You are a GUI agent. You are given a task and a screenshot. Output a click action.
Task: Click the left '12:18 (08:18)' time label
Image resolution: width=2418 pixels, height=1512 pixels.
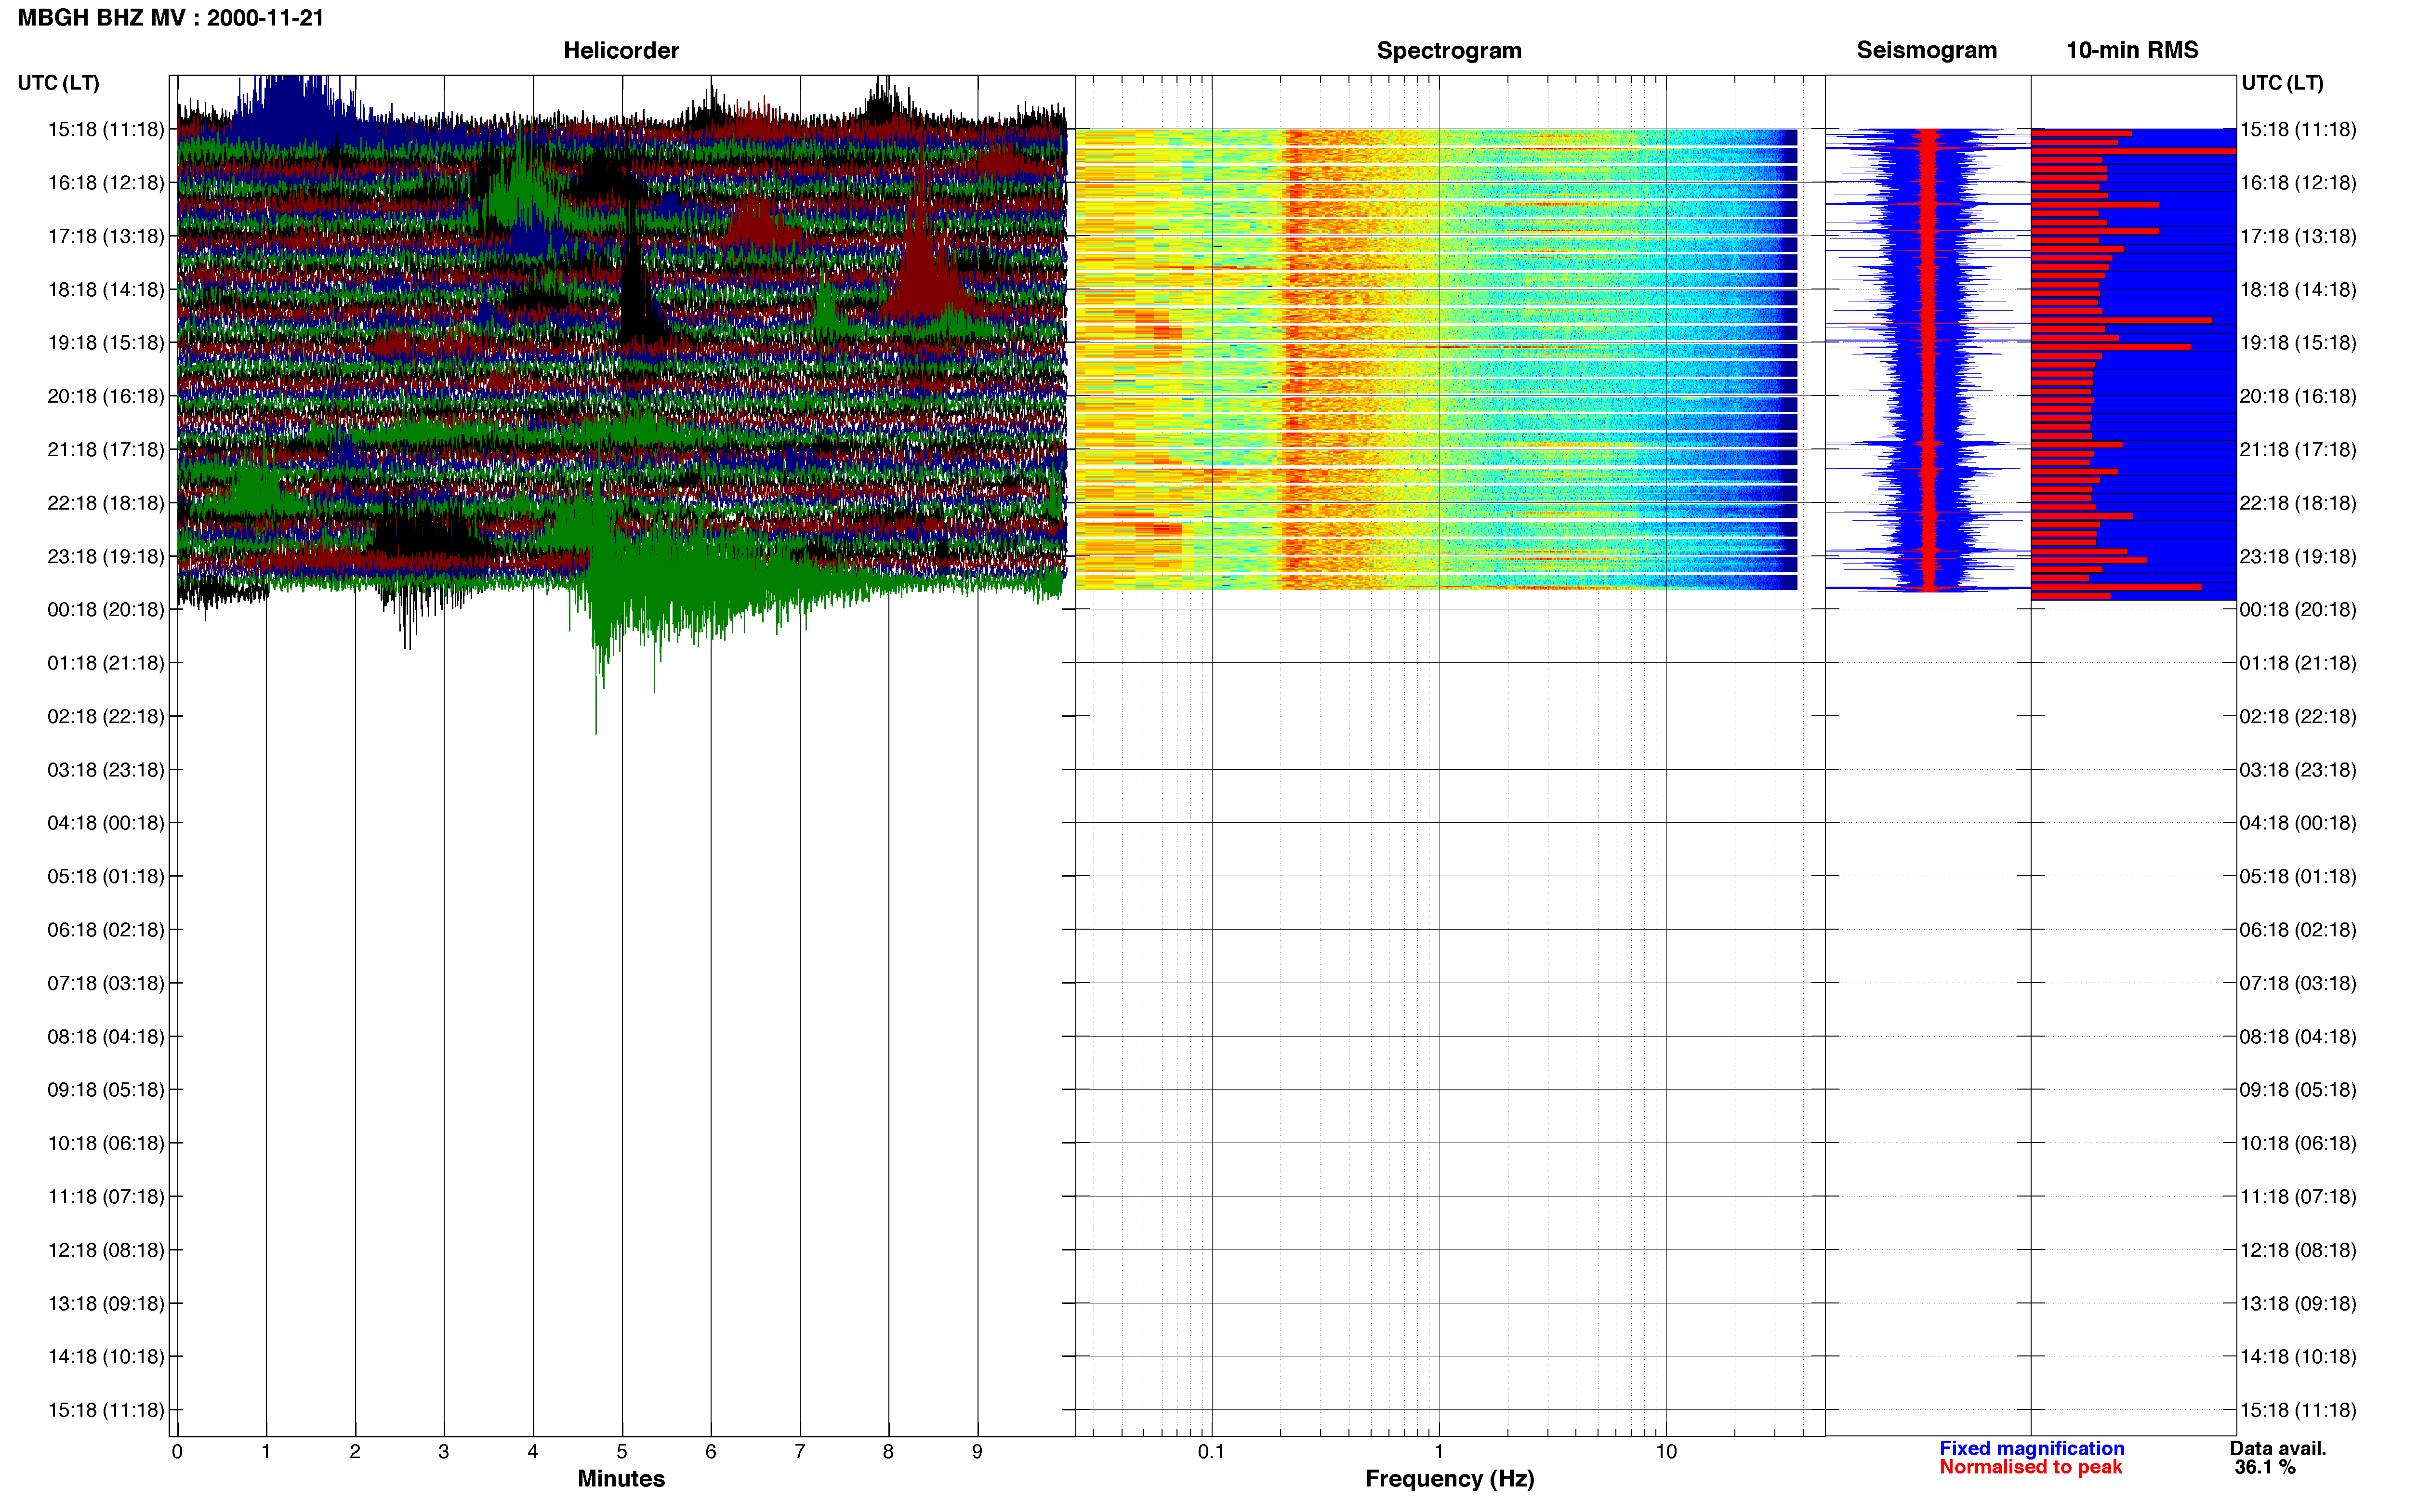pos(106,1250)
